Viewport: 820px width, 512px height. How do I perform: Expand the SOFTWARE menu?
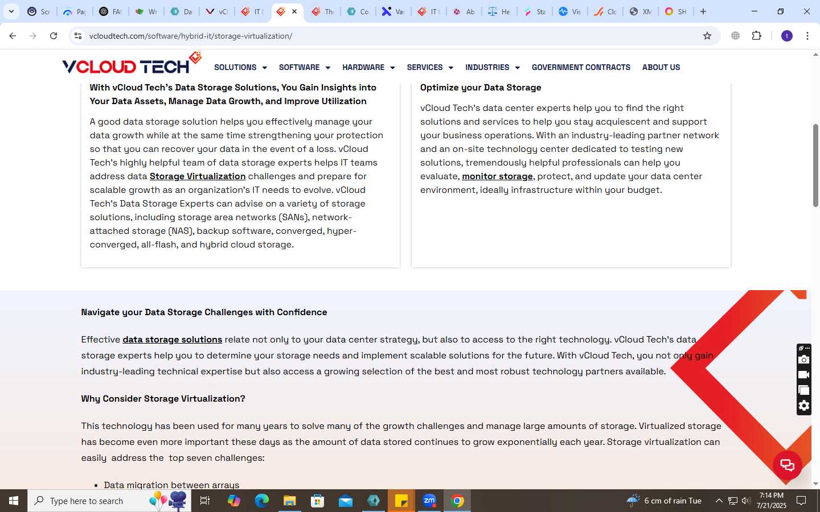tap(305, 67)
